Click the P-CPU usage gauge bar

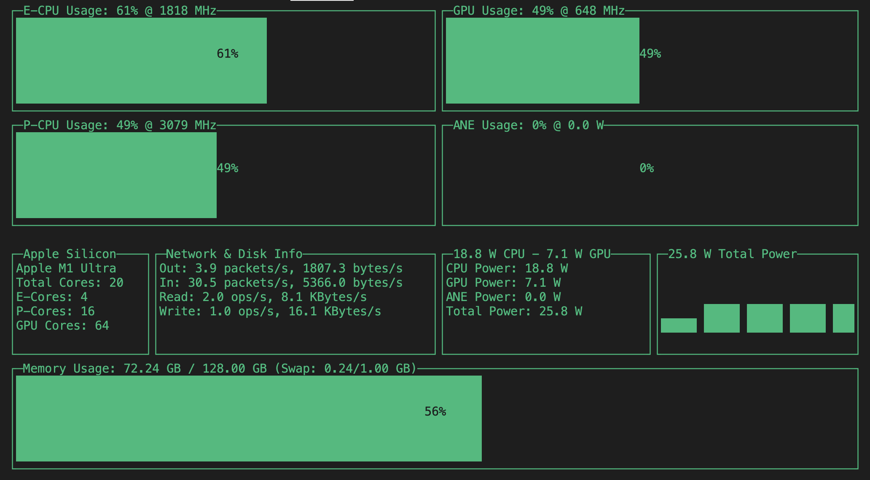[x=116, y=175]
